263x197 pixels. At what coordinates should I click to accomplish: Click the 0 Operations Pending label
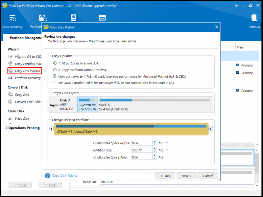click(x=23, y=128)
